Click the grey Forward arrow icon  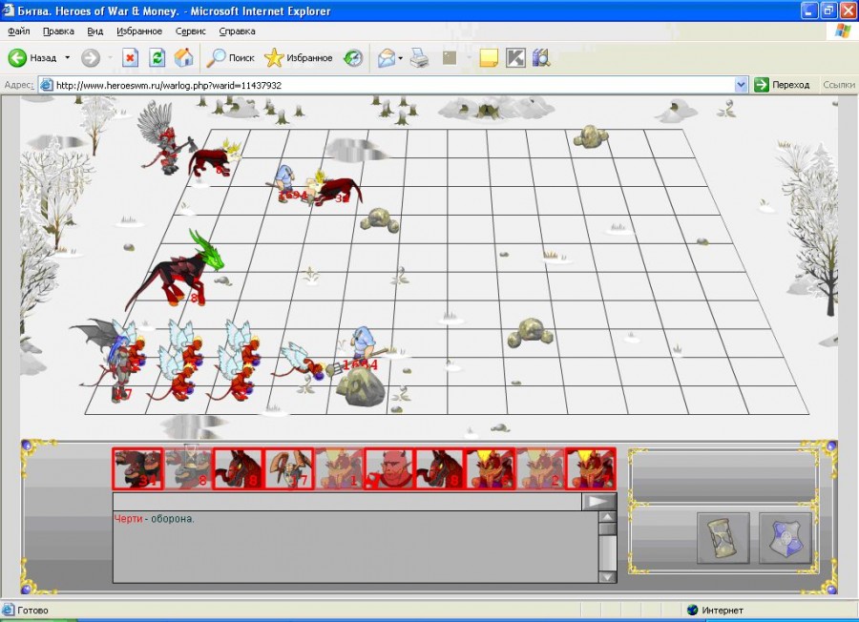[91, 57]
